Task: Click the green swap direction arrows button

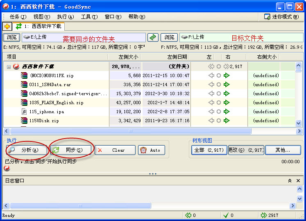Action: click(153, 37)
